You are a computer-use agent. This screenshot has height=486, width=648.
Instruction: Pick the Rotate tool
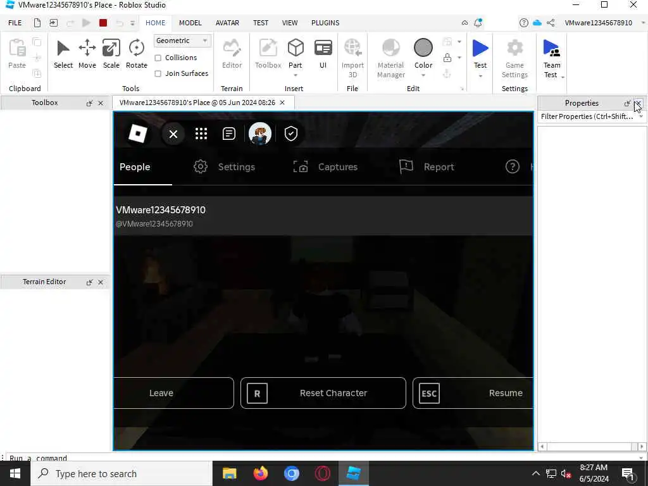tap(137, 54)
